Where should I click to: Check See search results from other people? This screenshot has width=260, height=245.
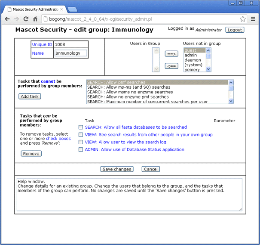pyautogui.click(x=81, y=134)
